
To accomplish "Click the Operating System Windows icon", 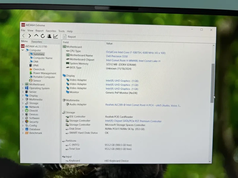I will 27,88.
